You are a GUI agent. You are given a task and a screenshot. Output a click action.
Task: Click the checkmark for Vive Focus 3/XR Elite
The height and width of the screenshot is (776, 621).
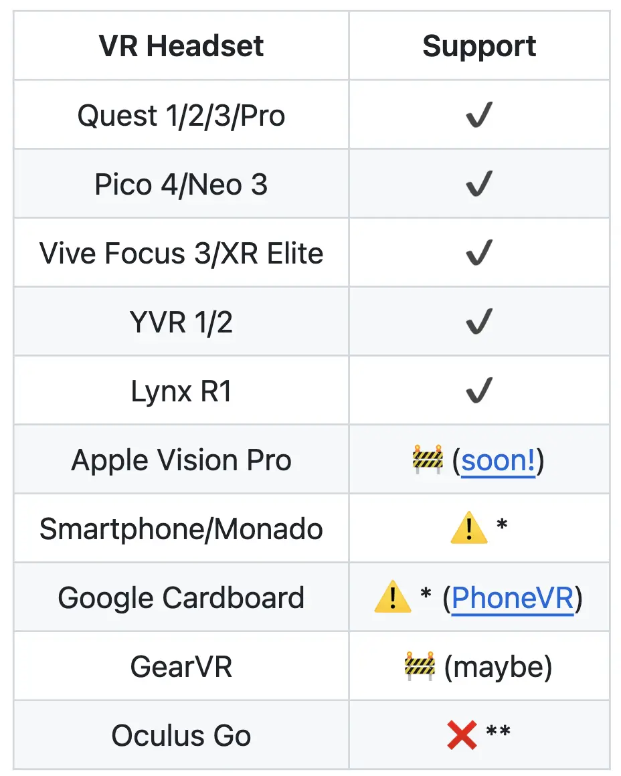479,253
